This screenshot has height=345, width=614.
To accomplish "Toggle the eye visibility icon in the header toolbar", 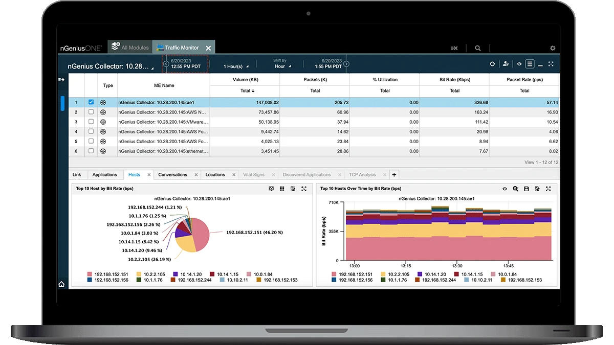I will point(518,64).
